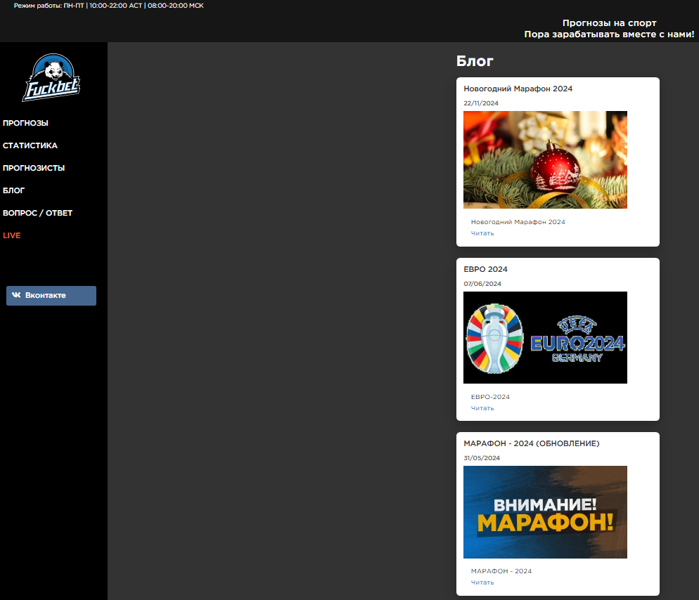This screenshot has width=699, height=600.
Task: Go to the СТАТИСТИКА section
Action: 30,145
